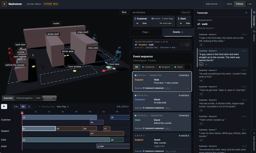The width and height of the screenshot is (256, 153).
Task: Select e3 clip in Customer track
Action: click(60, 117)
